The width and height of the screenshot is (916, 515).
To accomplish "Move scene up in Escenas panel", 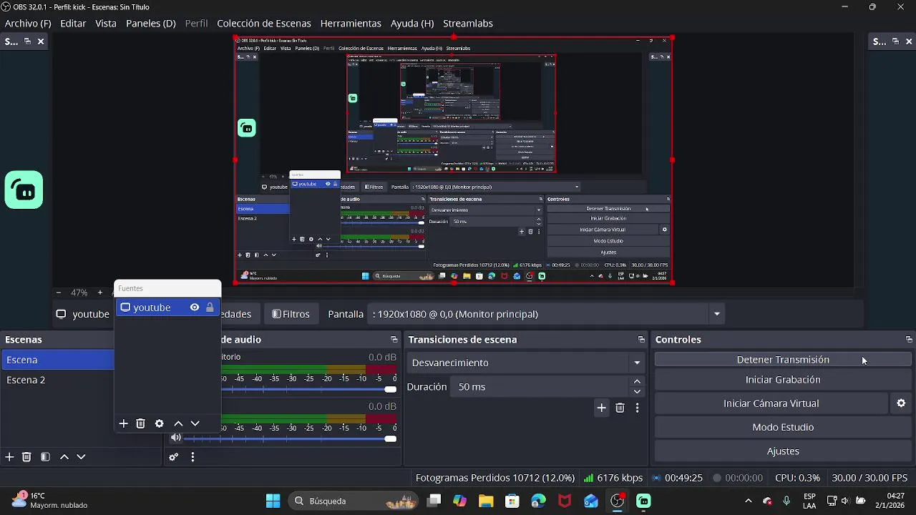I will pyautogui.click(x=64, y=456).
